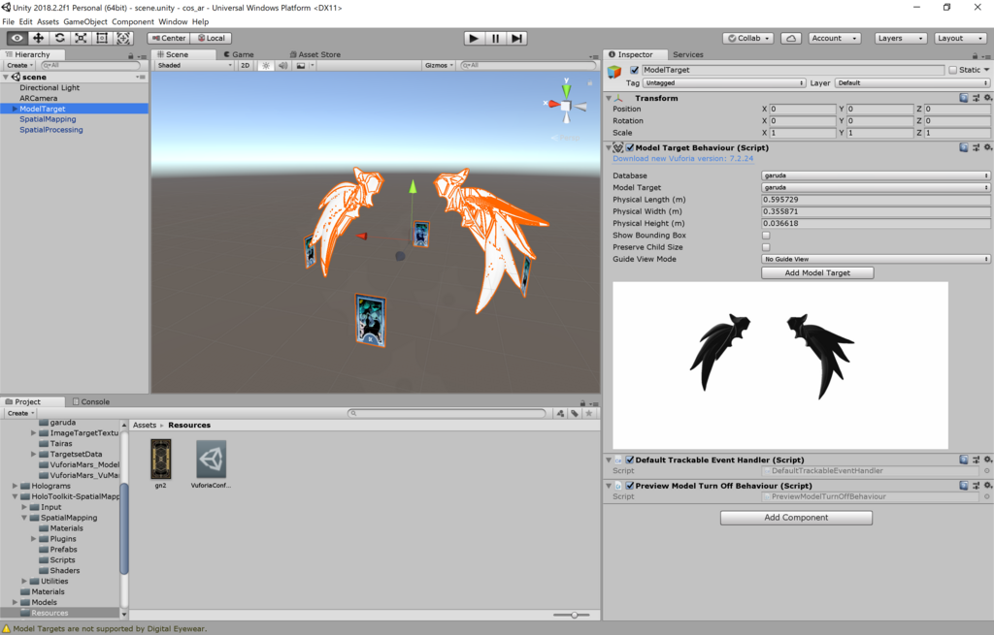Screen dimensions: 994x635
Task: Open the Collab button
Action: pyautogui.click(x=748, y=38)
